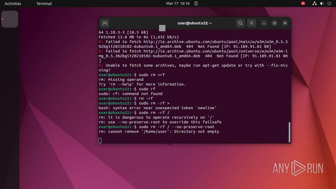Click 'sudo: rf: command not found' line

(x=130, y=94)
